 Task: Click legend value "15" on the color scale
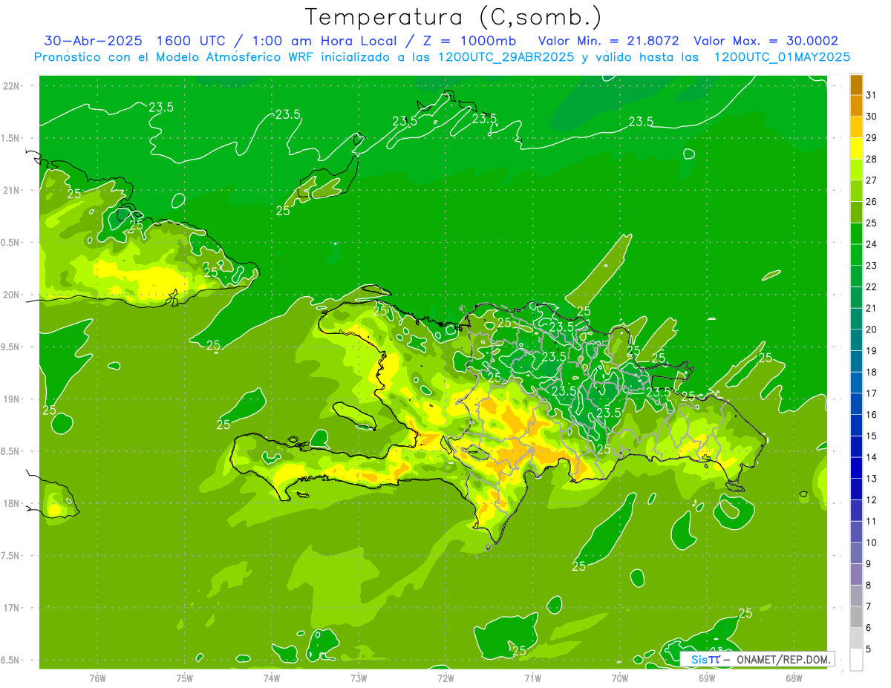(x=872, y=436)
